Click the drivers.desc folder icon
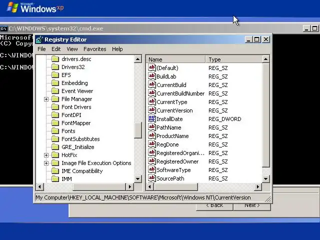Viewport: 320px width, 240px height. (55, 59)
